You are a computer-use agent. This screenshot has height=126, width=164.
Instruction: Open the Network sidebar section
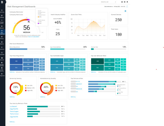pos(2,27)
